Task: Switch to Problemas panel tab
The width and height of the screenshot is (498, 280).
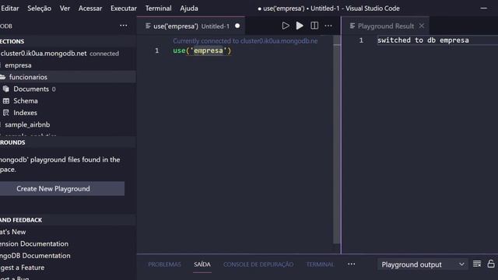Action: (x=164, y=264)
